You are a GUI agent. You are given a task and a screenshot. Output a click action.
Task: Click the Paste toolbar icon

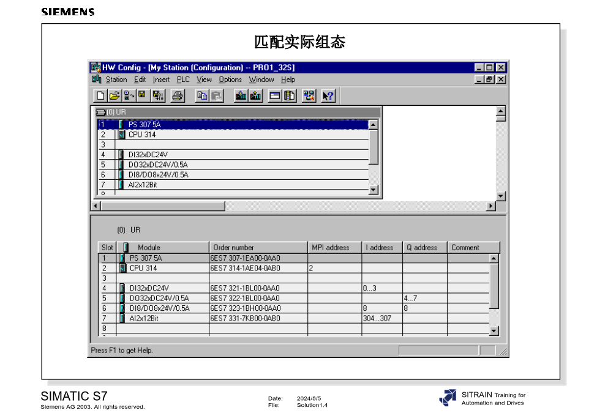(217, 95)
